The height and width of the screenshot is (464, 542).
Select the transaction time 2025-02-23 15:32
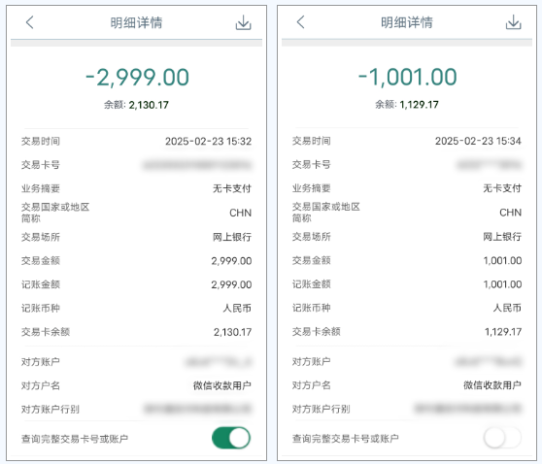coord(208,142)
